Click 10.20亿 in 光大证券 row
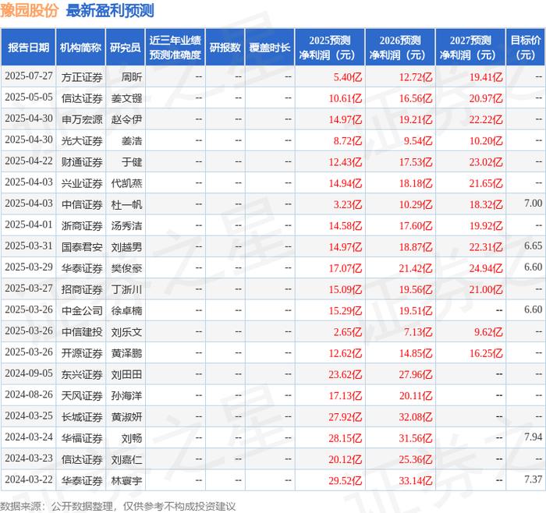The image size is (546, 513). pos(486,141)
